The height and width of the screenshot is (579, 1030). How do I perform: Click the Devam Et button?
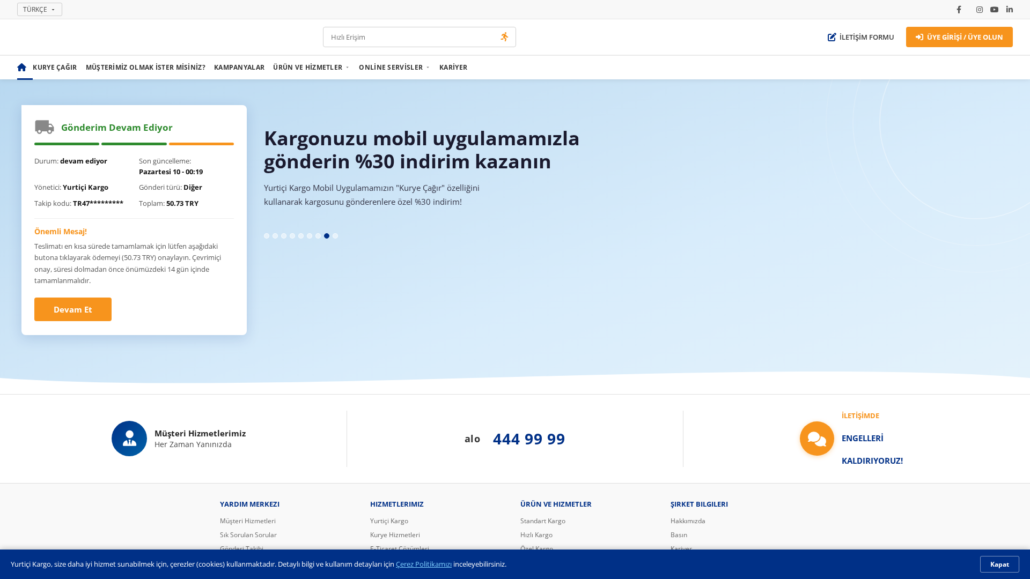click(x=73, y=309)
